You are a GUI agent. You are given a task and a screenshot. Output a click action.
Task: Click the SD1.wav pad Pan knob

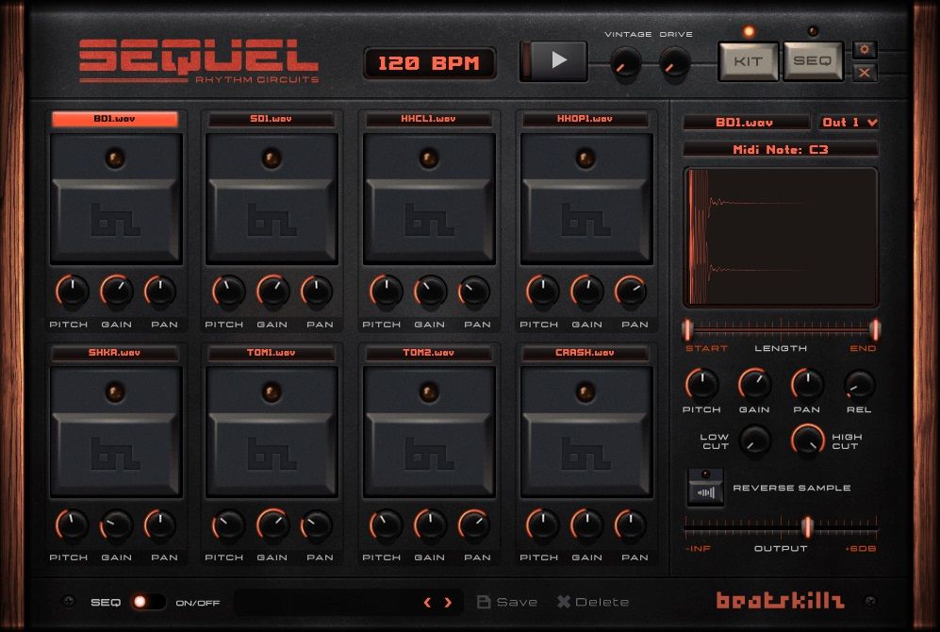317,291
